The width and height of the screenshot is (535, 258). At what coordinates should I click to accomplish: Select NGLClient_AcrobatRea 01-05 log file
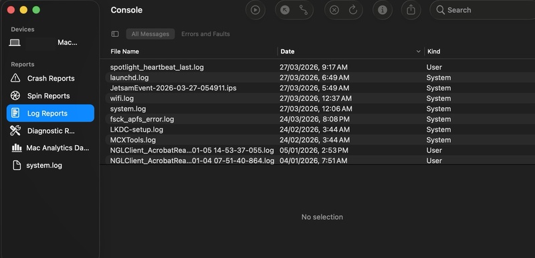point(192,150)
